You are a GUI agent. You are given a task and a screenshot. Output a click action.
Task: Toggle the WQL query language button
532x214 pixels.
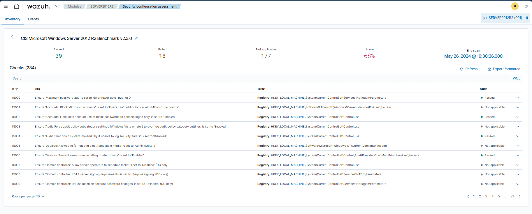point(516,78)
